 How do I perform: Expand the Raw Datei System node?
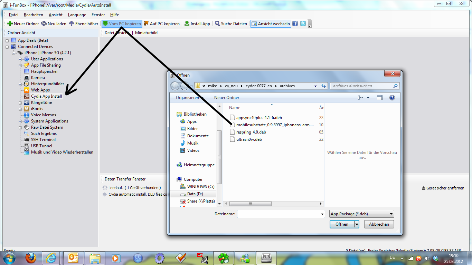click(20, 128)
